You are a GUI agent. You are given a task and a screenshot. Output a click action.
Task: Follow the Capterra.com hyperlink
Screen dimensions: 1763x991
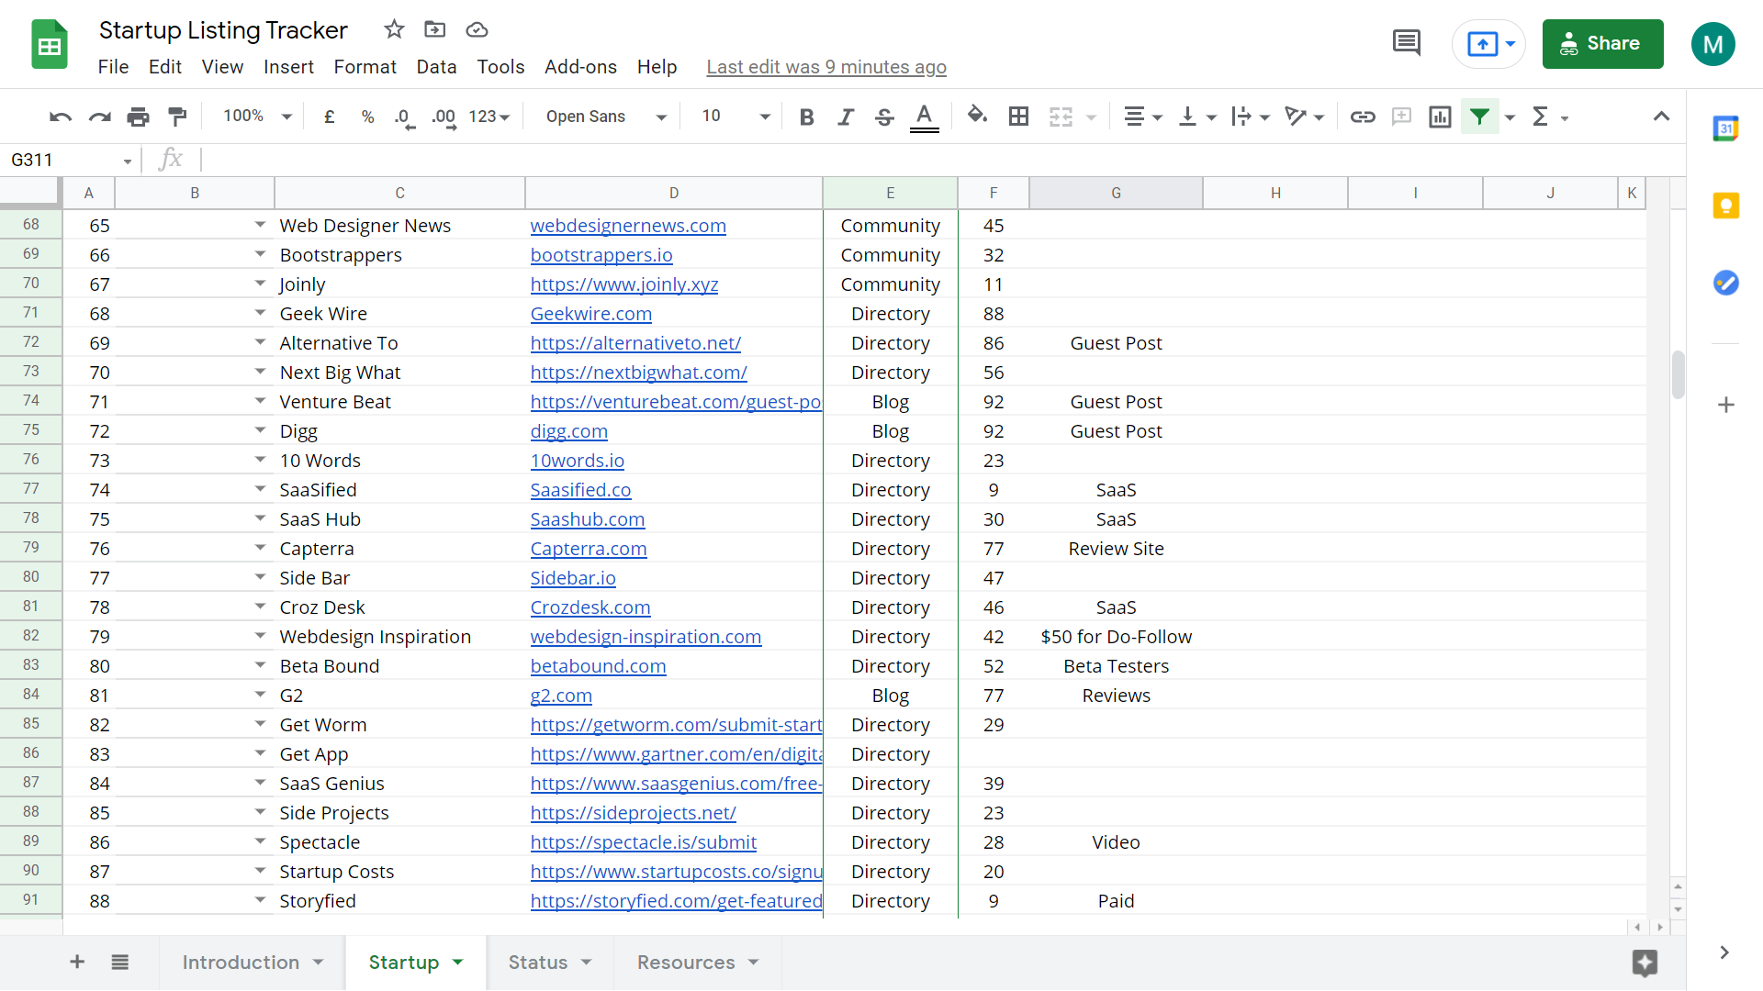coord(589,548)
